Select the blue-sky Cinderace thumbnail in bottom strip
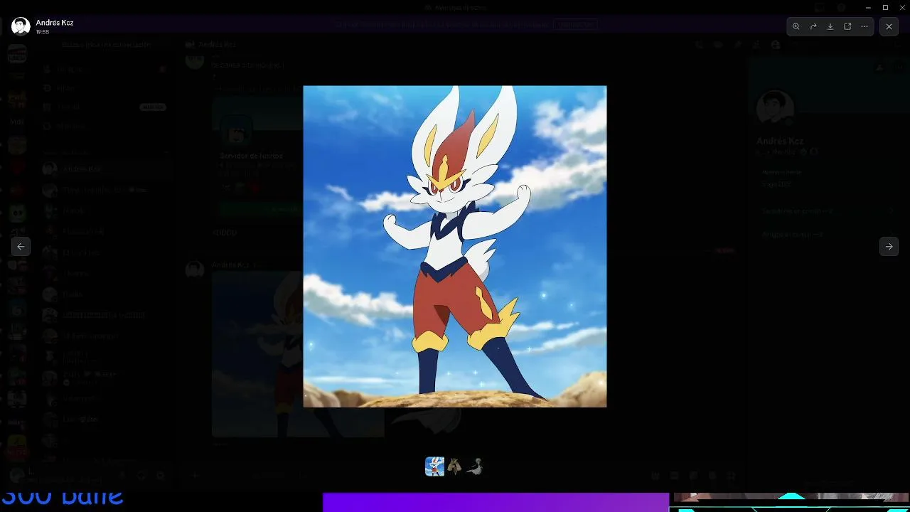 coord(434,466)
